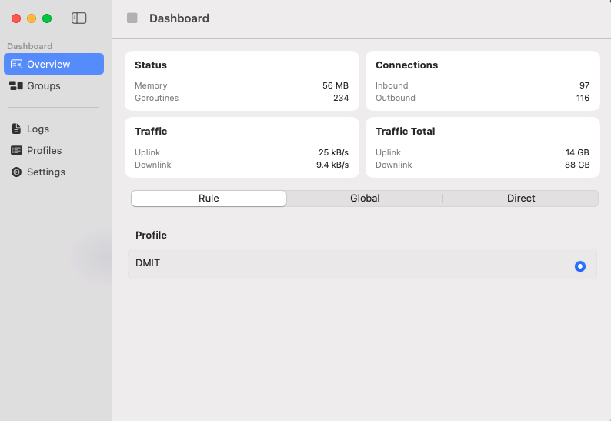Switch to Rule mode
The height and width of the screenshot is (421, 611).
tap(209, 199)
